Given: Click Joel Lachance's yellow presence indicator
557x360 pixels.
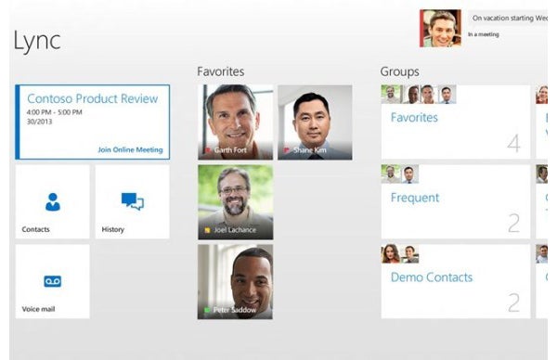Looking at the screenshot, I should pyautogui.click(x=207, y=230).
